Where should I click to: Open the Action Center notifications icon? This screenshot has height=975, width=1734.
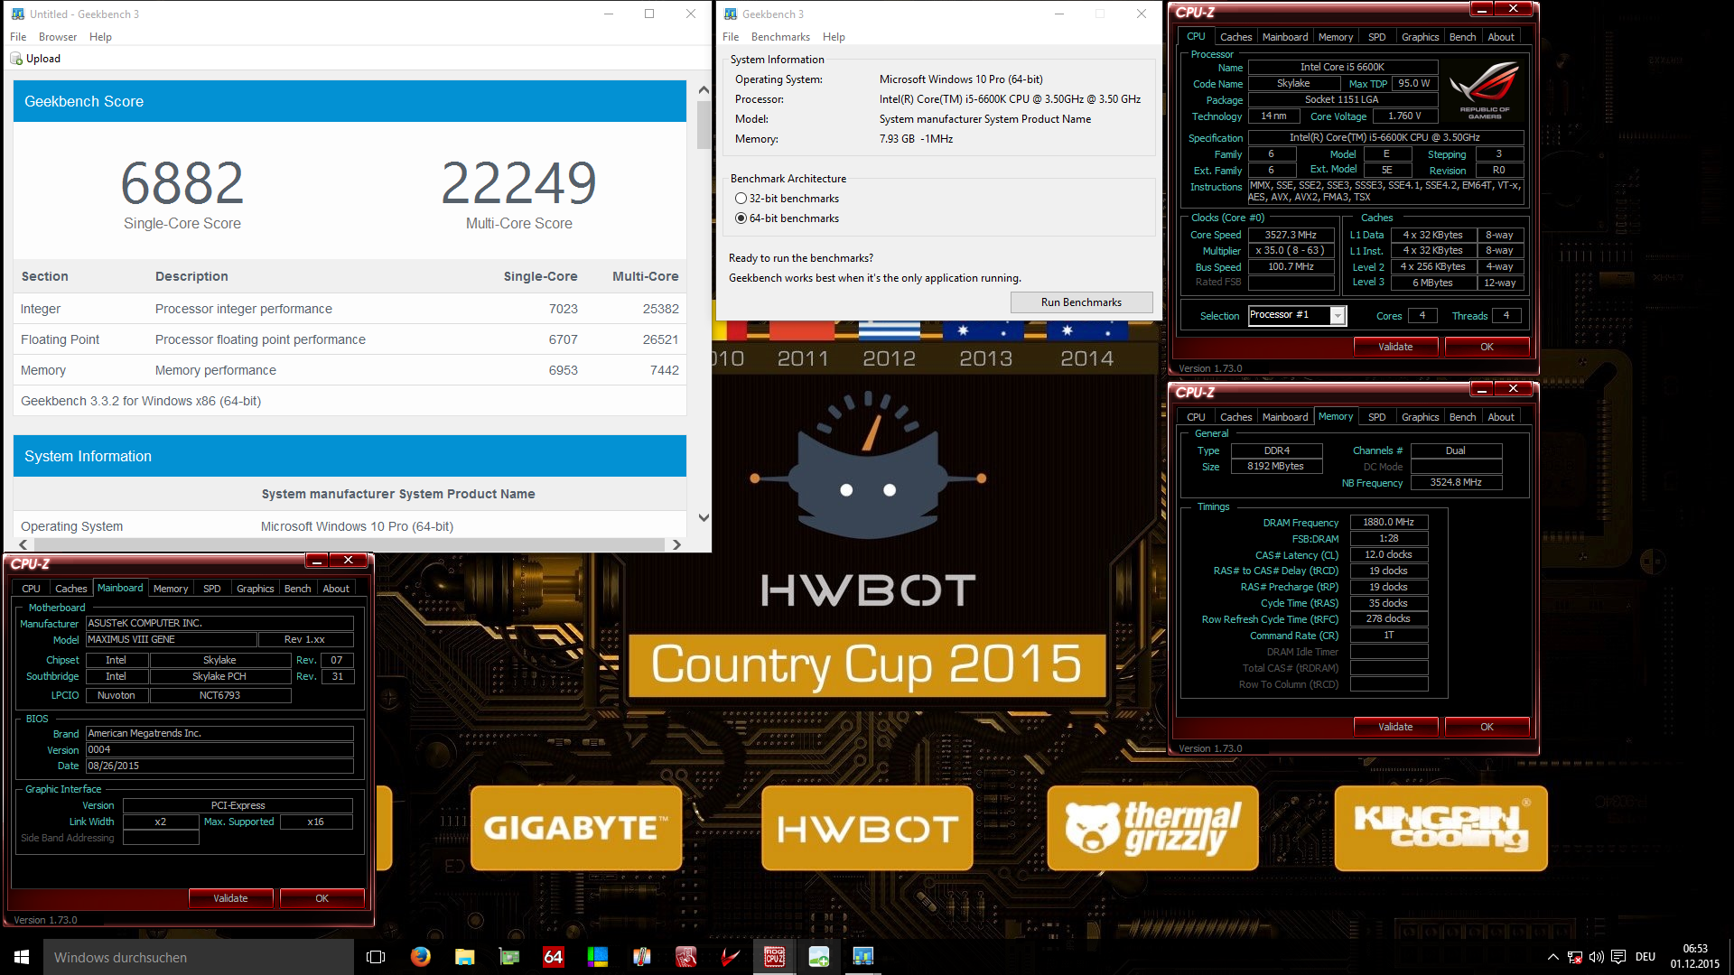1618,957
